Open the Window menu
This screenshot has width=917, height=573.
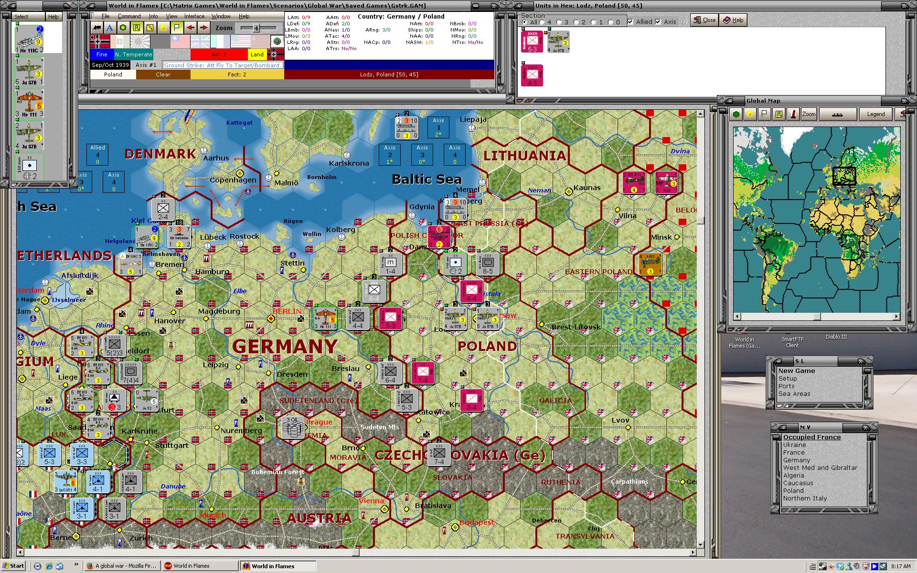(x=221, y=16)
